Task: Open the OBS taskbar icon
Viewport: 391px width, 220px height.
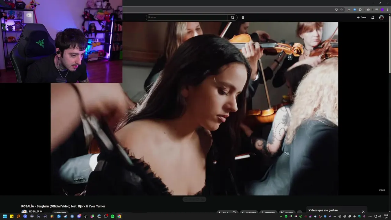Action: [106, 216]
